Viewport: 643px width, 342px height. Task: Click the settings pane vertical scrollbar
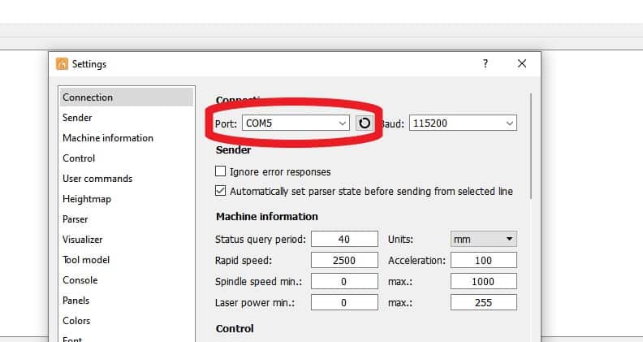point(532,146)
